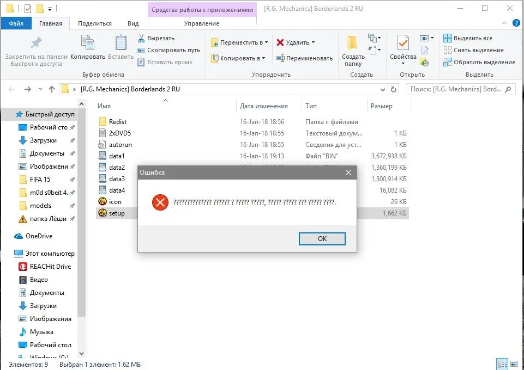Click the Copy path icon
The height and width of the screenshot is (370, 524).
141,51
